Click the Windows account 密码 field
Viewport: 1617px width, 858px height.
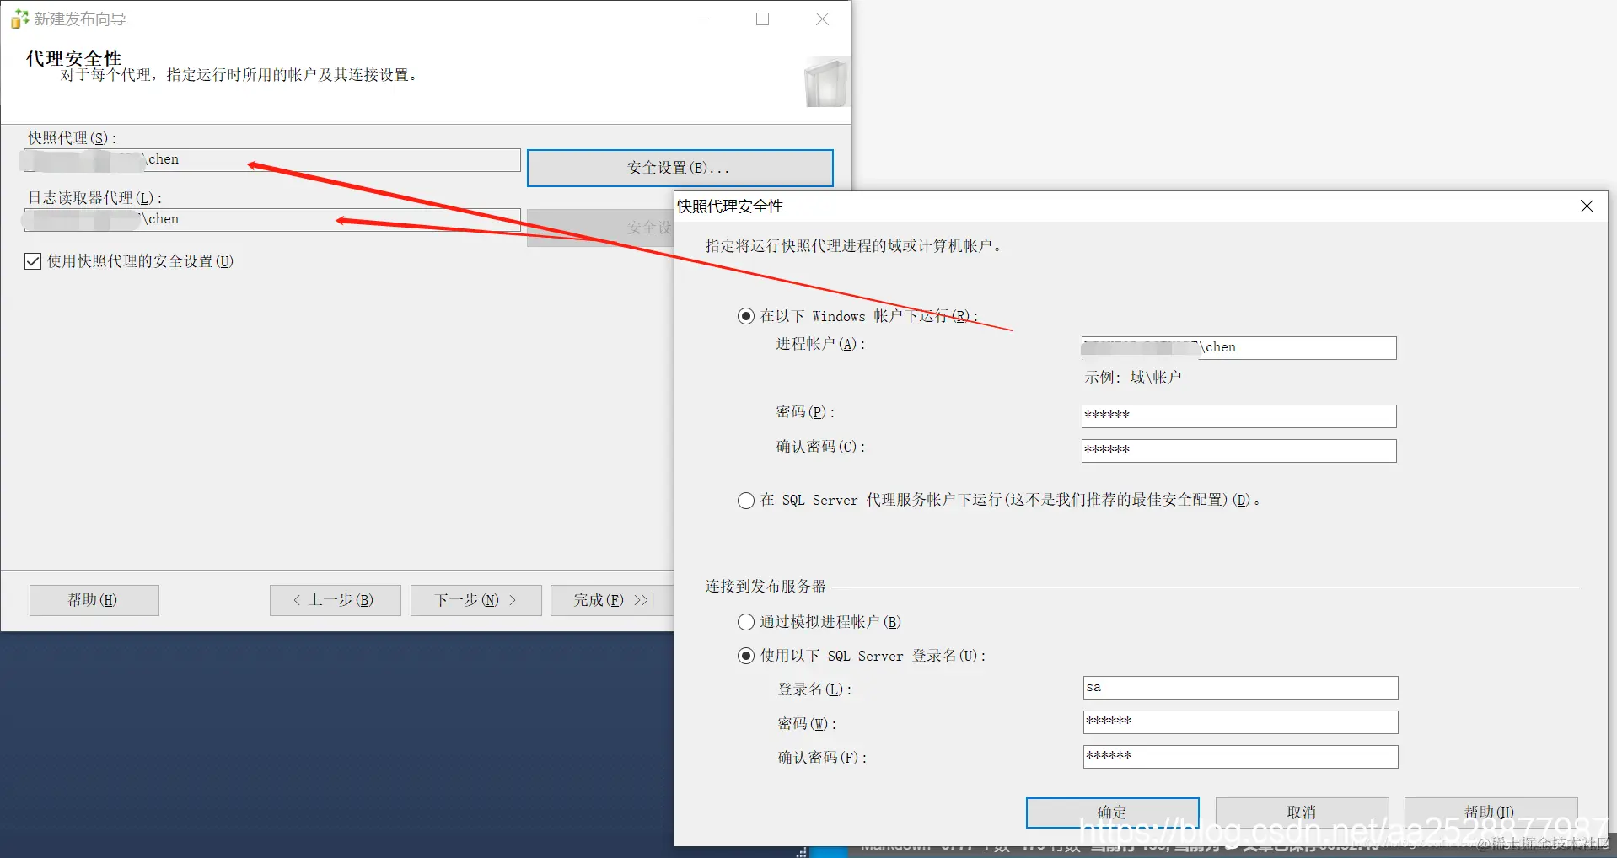coord(1238,416)
